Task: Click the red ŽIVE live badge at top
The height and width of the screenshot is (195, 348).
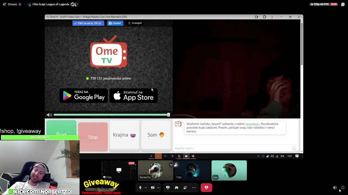Action: point(334,4)
